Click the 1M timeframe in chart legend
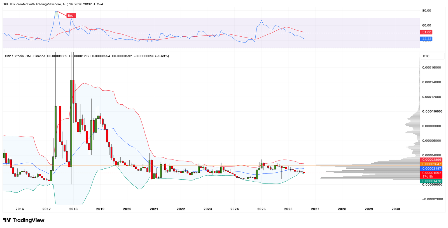448x228 pixels. [x=29, y=56]
